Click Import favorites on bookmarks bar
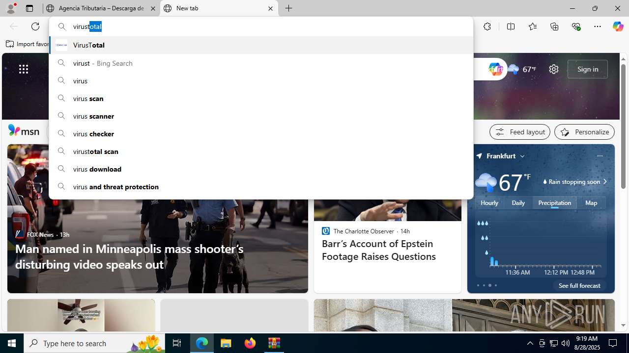Viewport: 629px width, 353px height. pyautogui.click(x=29, y=44)
